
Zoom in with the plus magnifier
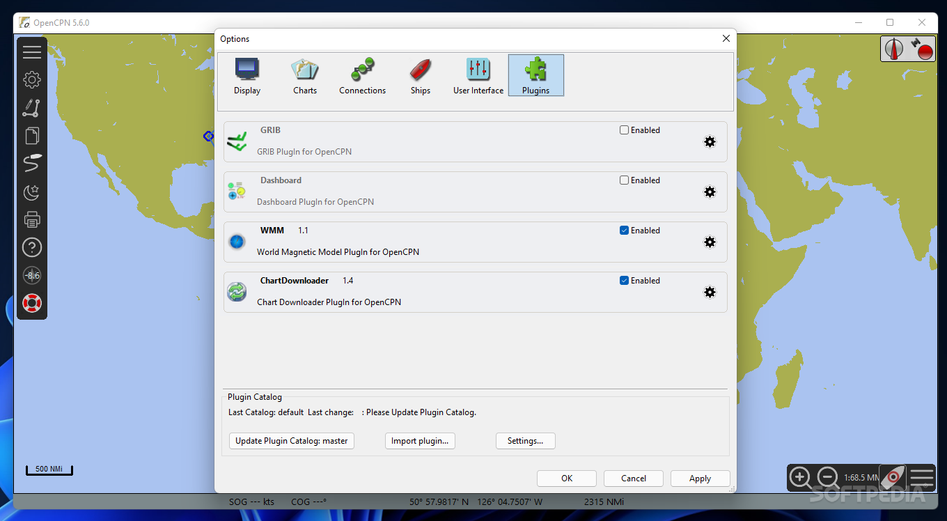pyautogui.click(x=800, y=478)
